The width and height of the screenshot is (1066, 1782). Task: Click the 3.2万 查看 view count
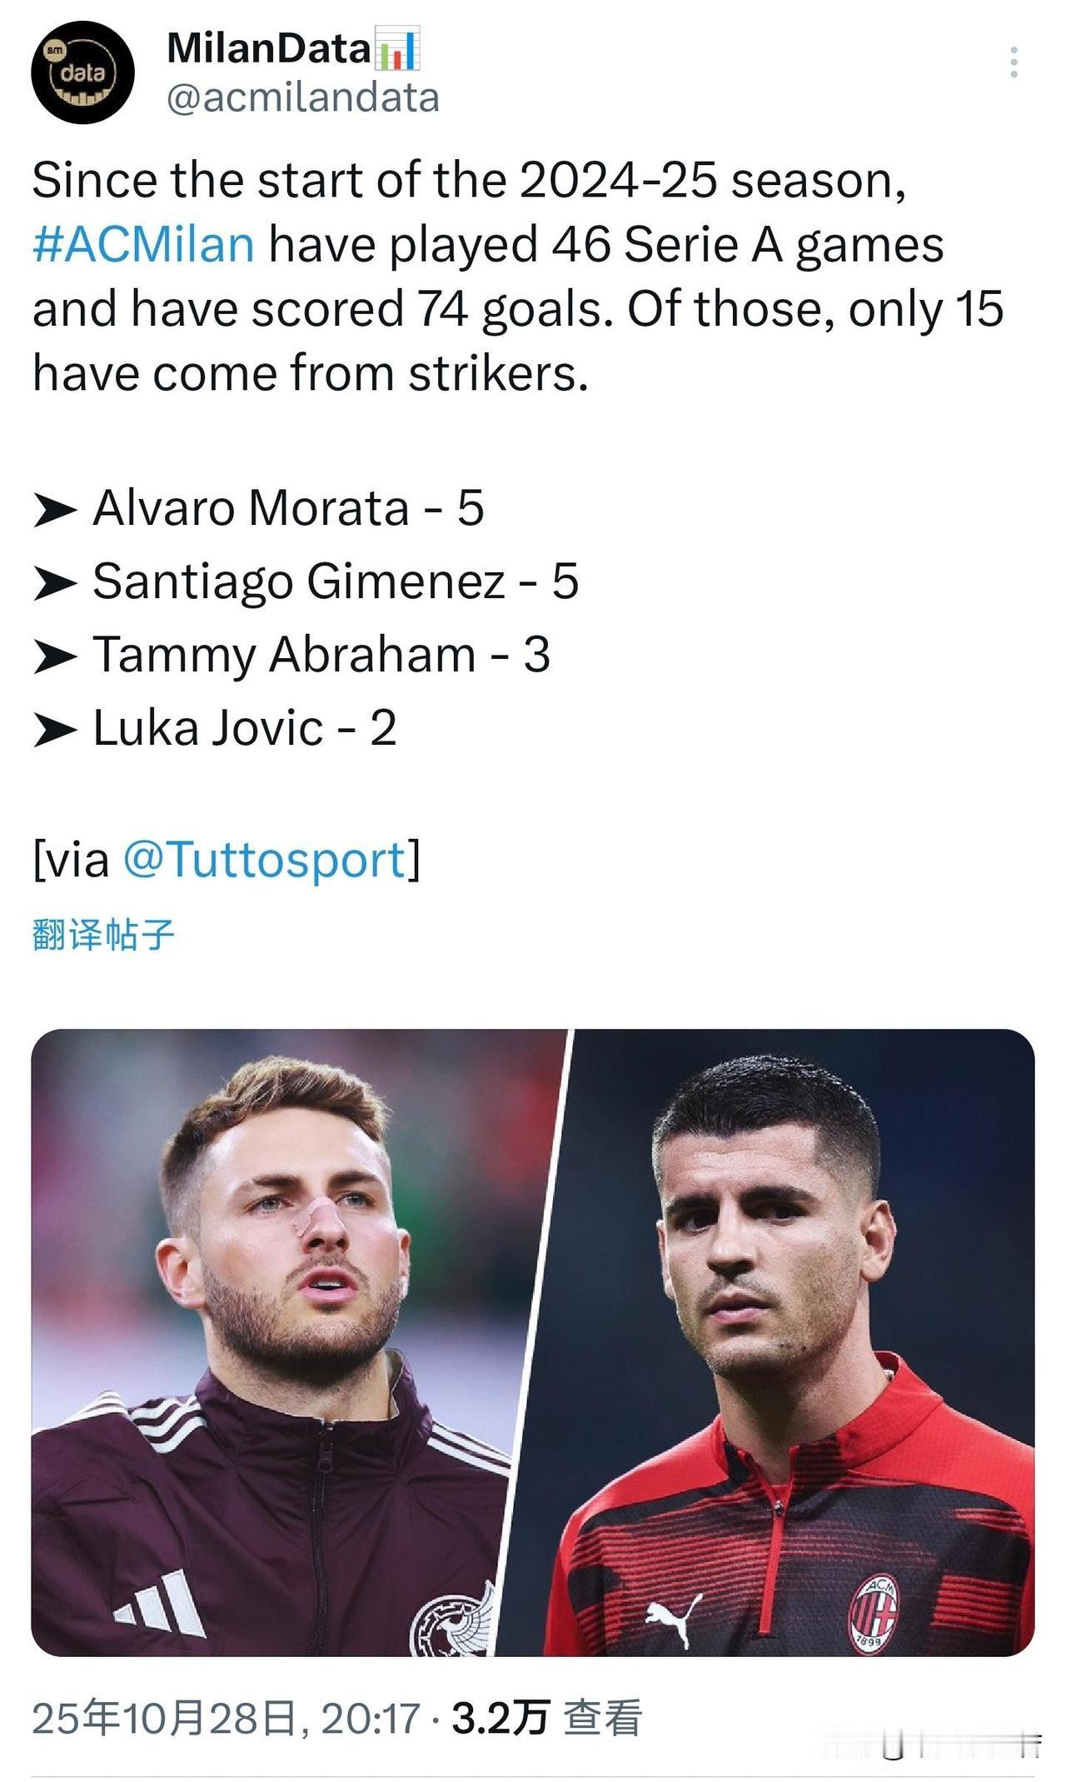(546, 1718)
